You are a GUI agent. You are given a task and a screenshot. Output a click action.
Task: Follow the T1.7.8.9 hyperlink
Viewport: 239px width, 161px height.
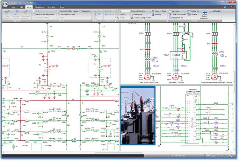[223, 66]
